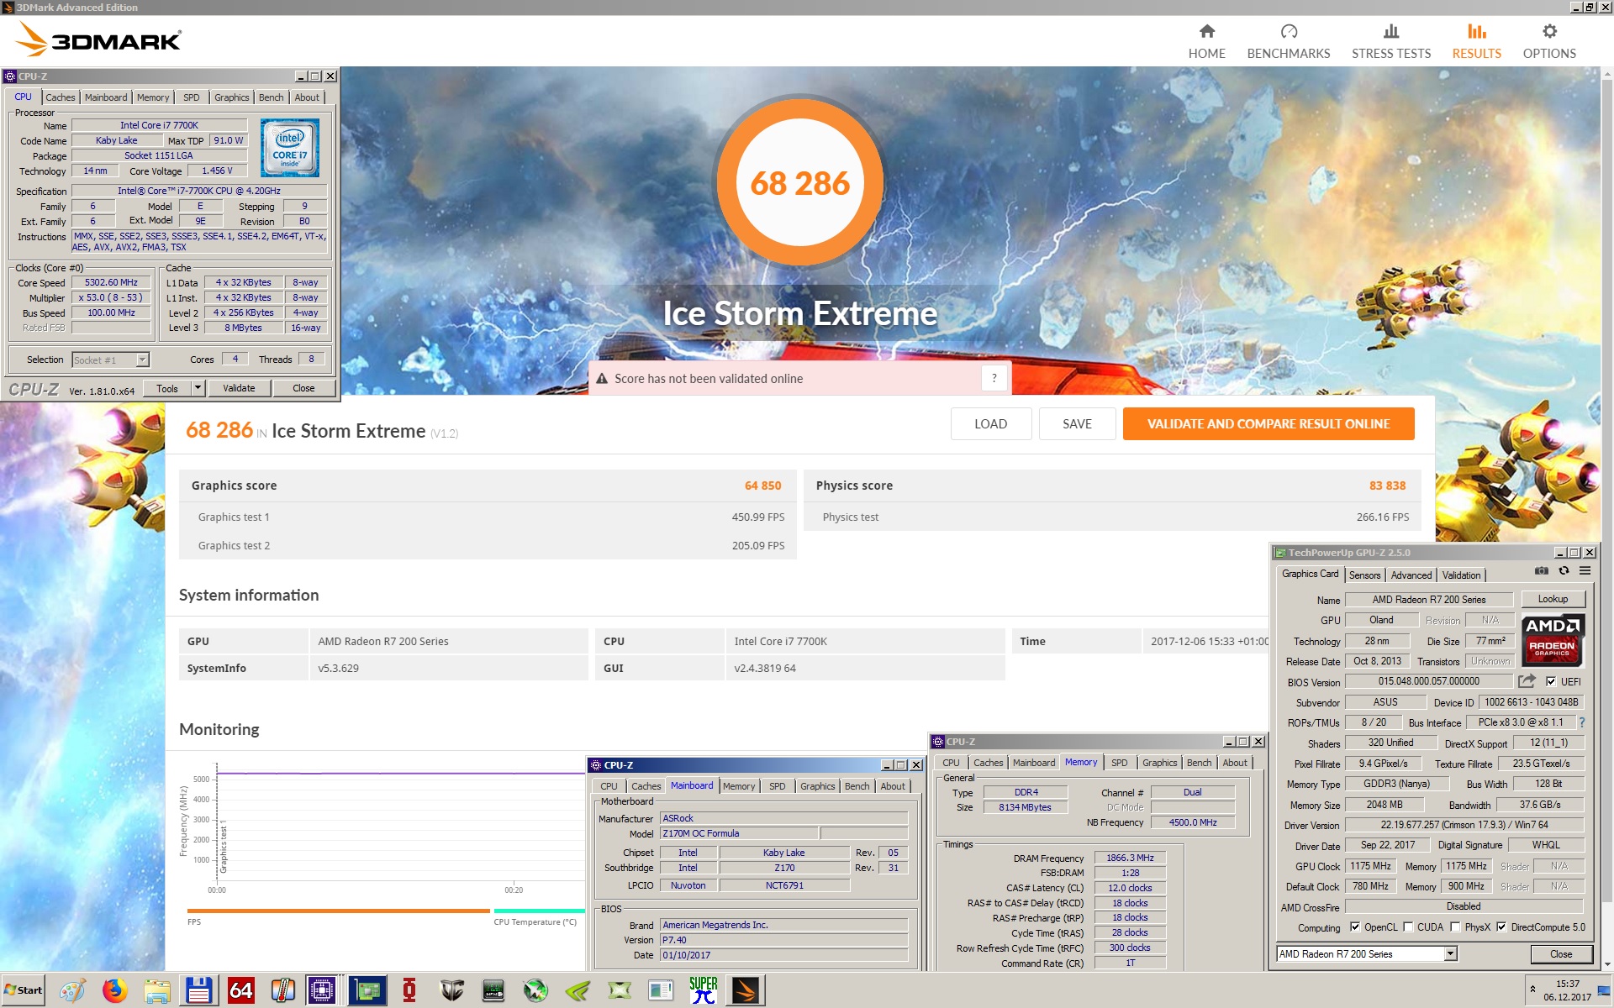
Task: Toggle the CUDA checkbox in GPU-Z
Action: pyautogui.click(x=1408, y=927)
